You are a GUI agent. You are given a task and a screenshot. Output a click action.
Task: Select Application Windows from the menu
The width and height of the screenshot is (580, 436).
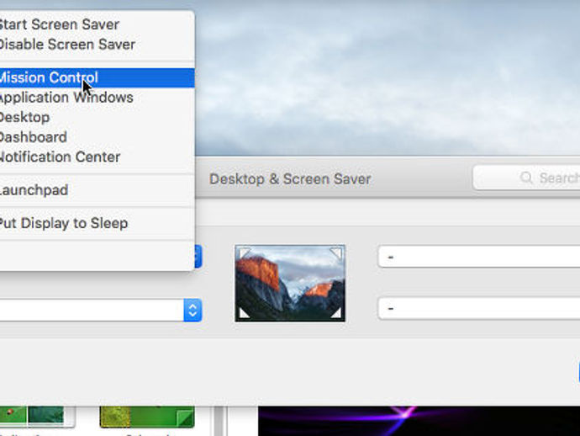(96, 98)
